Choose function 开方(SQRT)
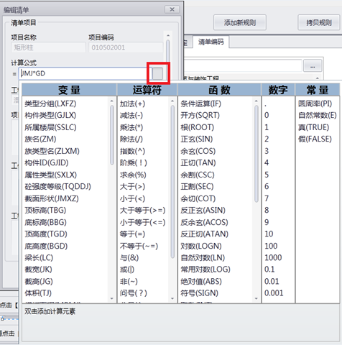342x345 pixels. (200, 116)
